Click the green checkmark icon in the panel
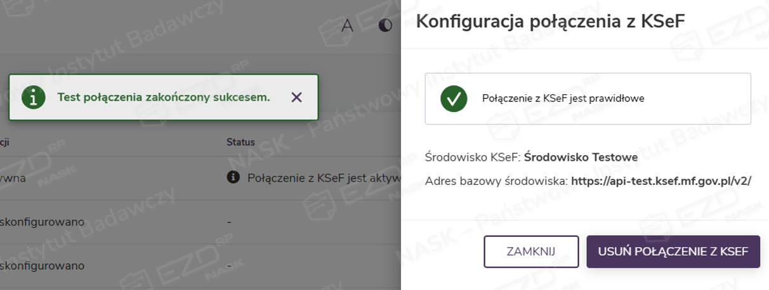The height and width of the screenshot is (290, 769). [x=454, y=99]
